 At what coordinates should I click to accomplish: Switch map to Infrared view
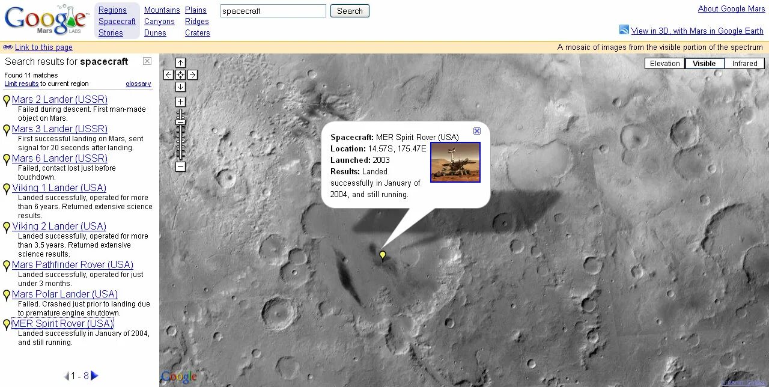(744, 63)
